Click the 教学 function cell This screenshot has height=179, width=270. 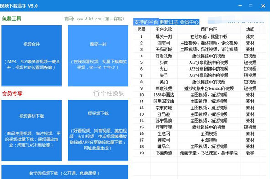pyautogui.click(x=250, y=153)
